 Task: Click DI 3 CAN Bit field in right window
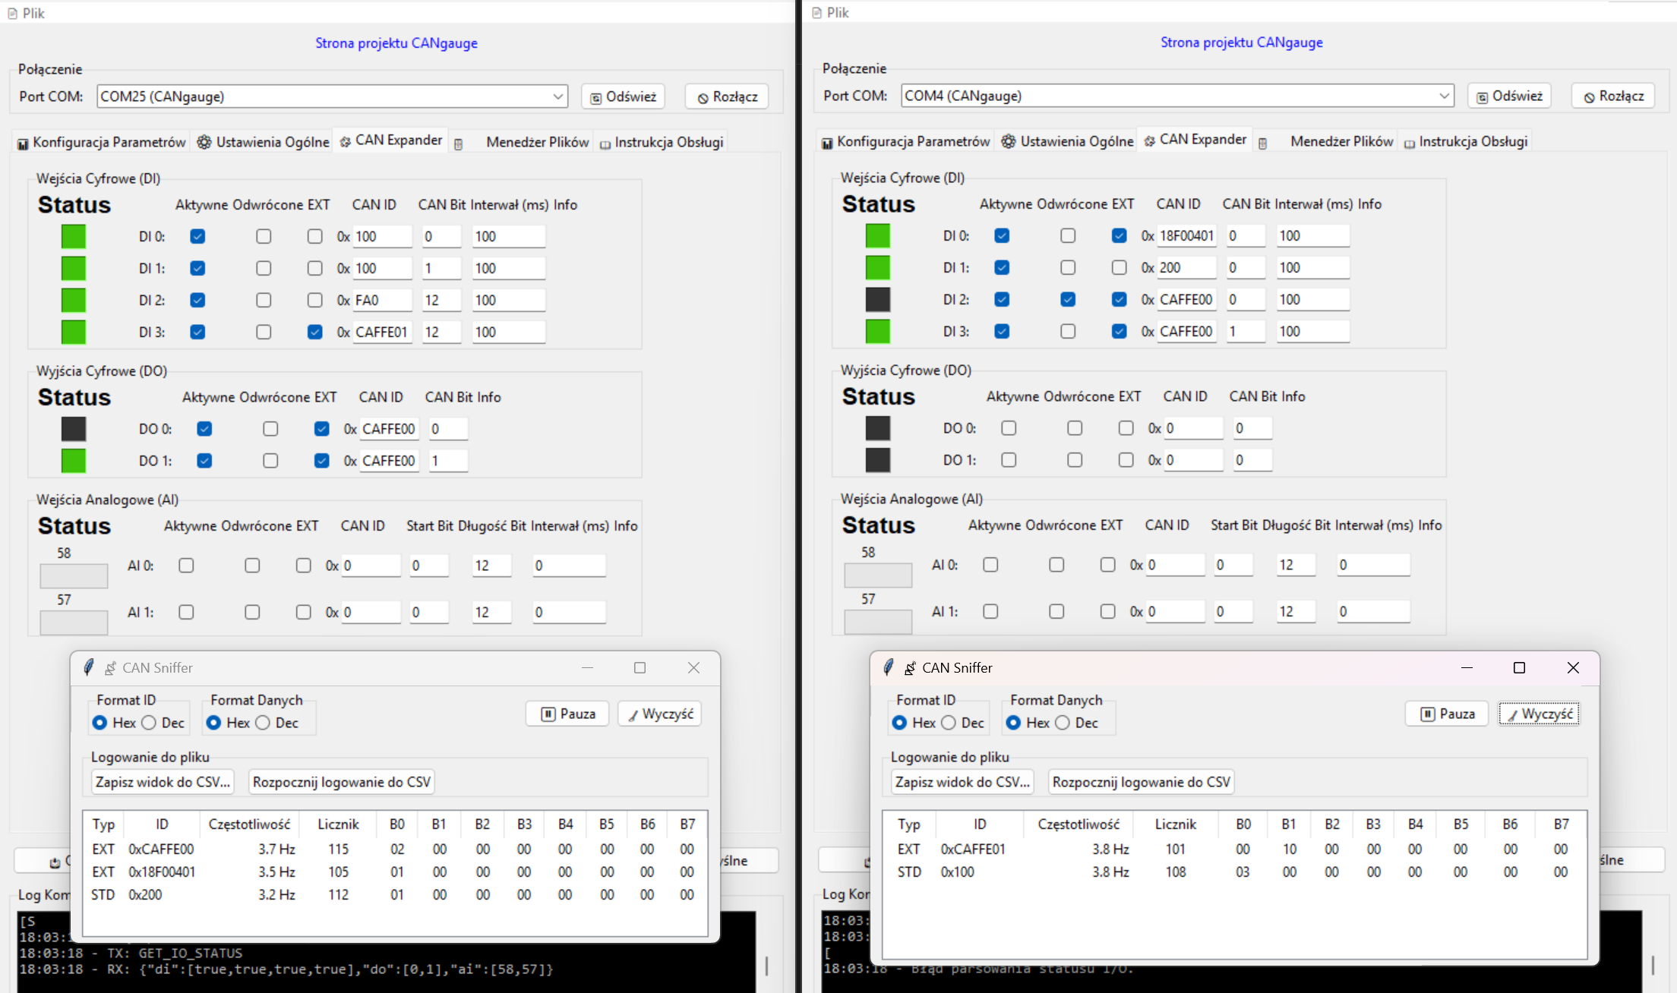[1246, 331]
